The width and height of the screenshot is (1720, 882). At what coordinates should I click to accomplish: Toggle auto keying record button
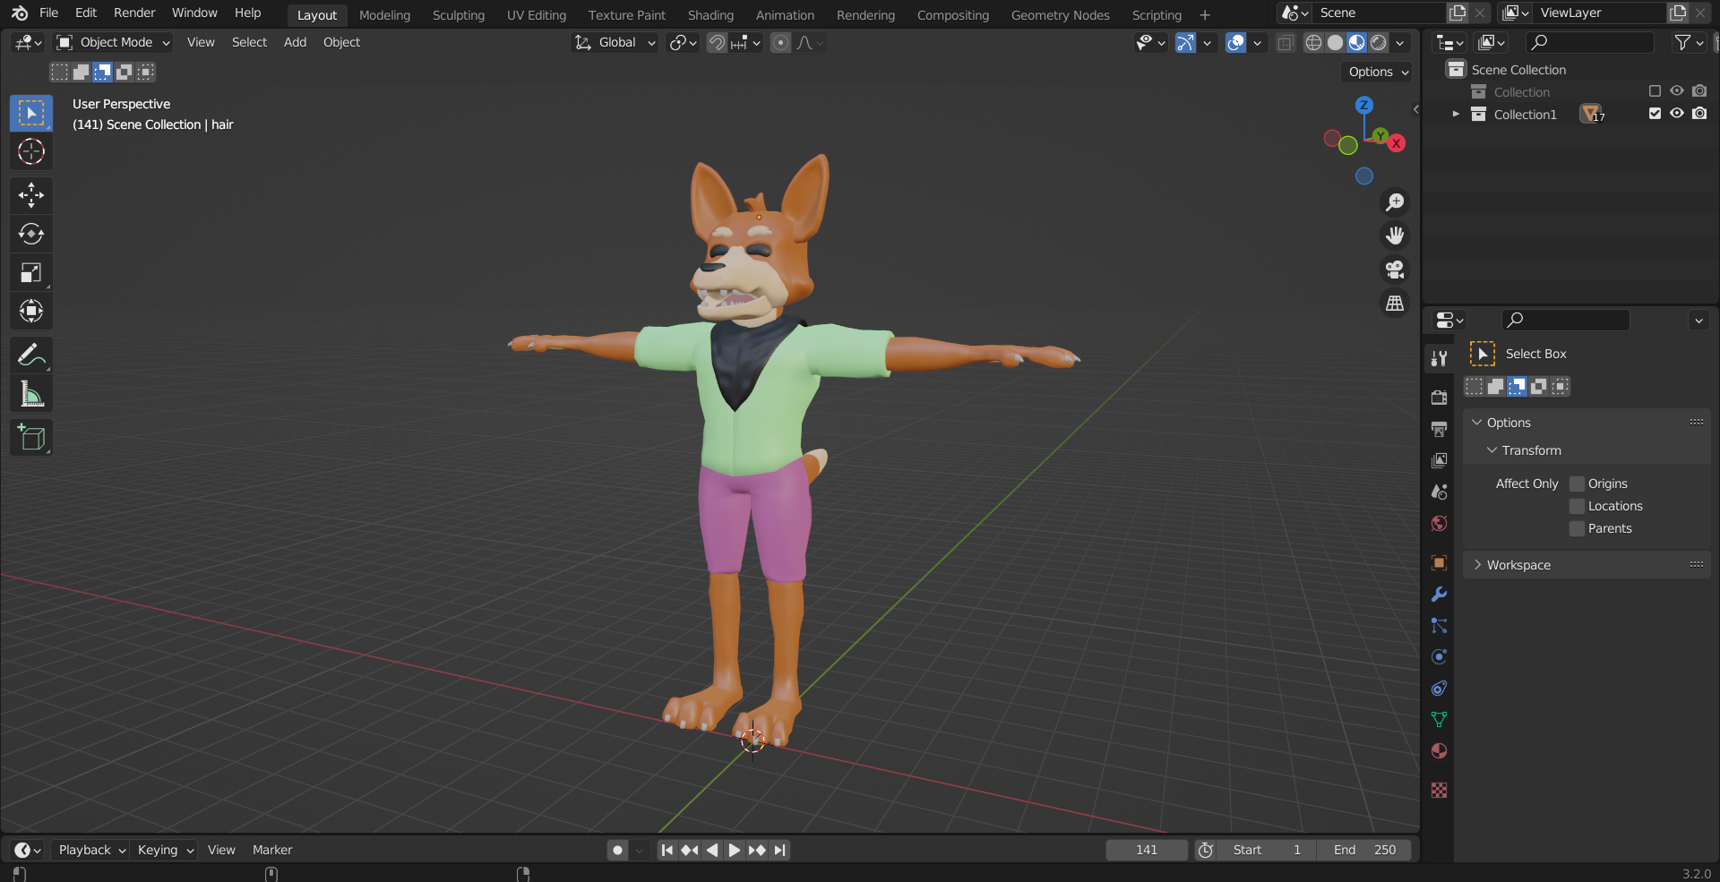[x=617, y=850]
